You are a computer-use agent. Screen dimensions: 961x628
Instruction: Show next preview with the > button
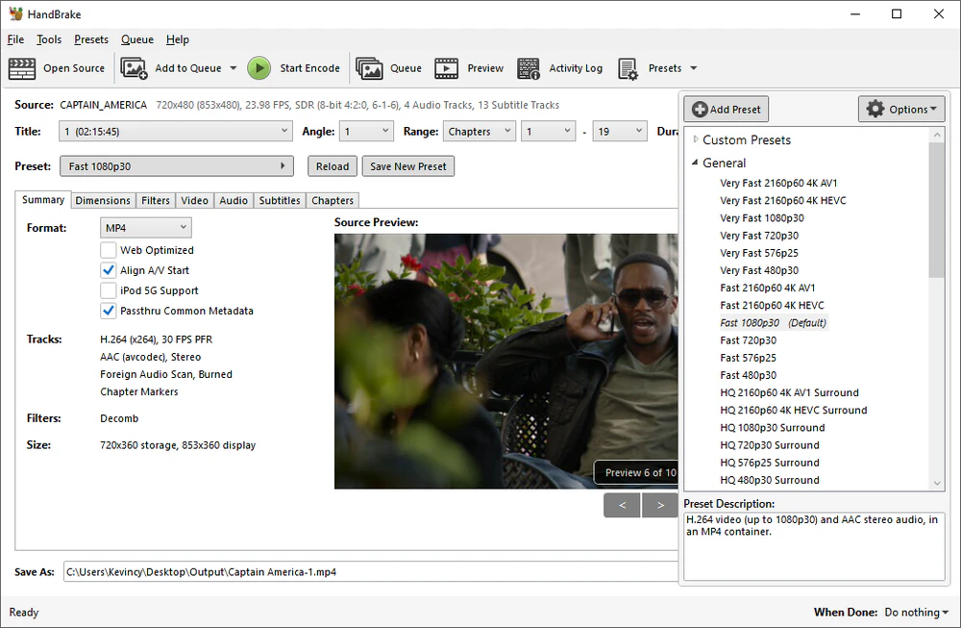pyautogui.click(x=660, y=505)
